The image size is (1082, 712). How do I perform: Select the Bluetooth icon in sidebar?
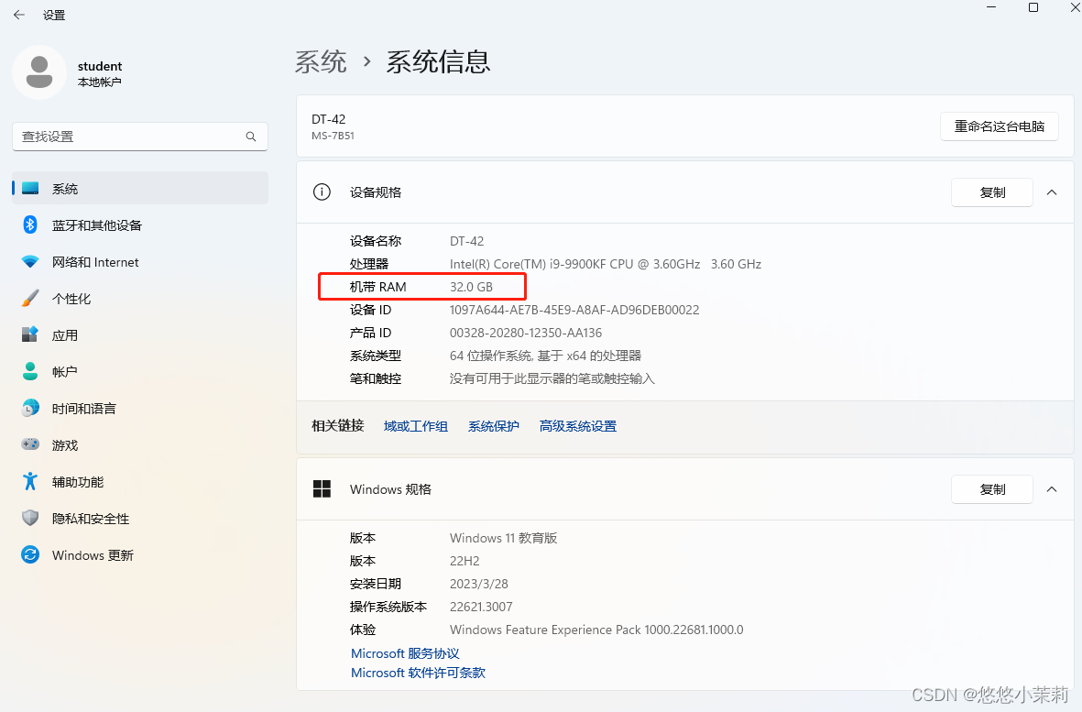tap(30, 225)
